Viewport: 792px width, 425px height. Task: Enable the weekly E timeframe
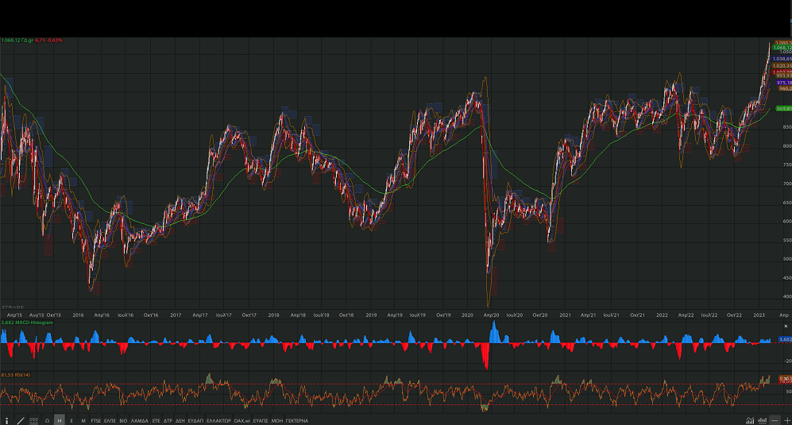coord(71,419)
